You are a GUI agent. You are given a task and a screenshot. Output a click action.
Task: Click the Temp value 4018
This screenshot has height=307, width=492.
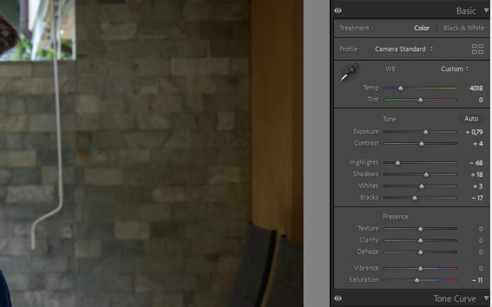[476, 88]
